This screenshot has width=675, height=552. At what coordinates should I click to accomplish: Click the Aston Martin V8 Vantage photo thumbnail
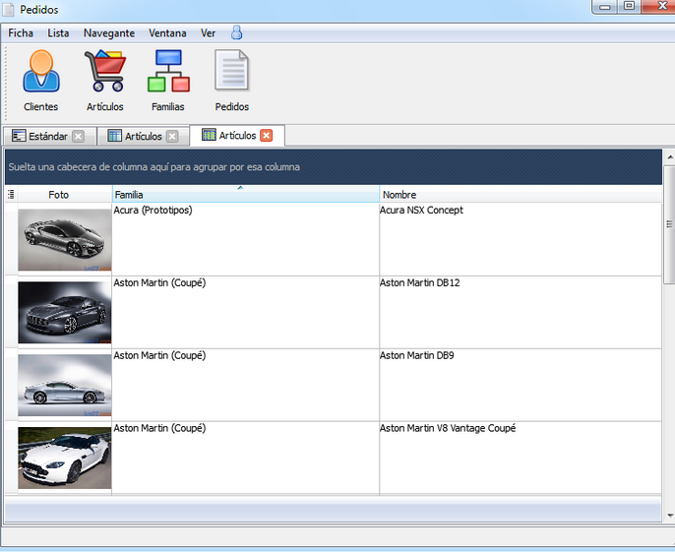tap(65, 458)
